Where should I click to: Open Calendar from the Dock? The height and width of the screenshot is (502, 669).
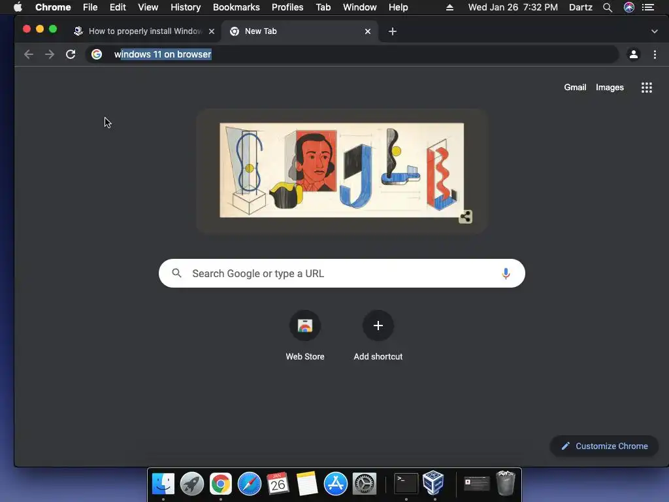point(278,484)
